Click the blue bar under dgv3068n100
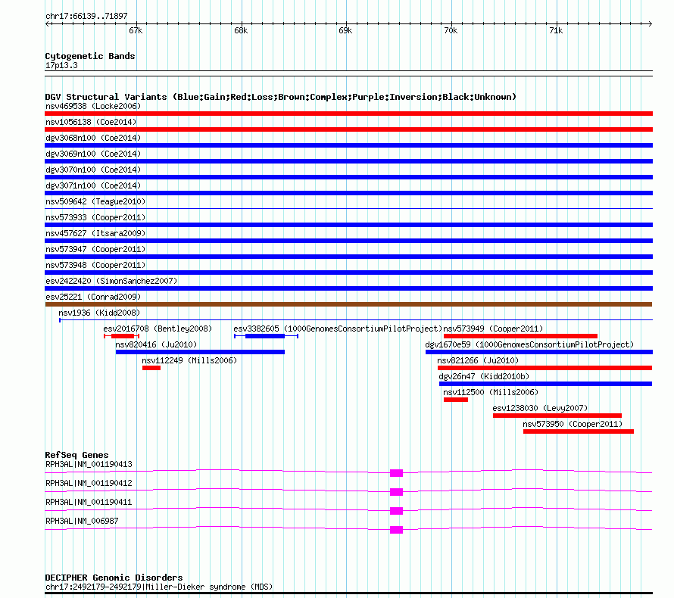 click(x=348, y=145)
